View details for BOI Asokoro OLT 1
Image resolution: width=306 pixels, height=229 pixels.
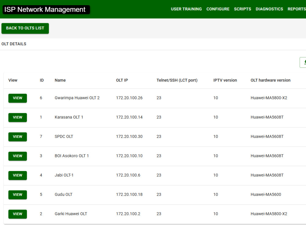coord(17,156)
